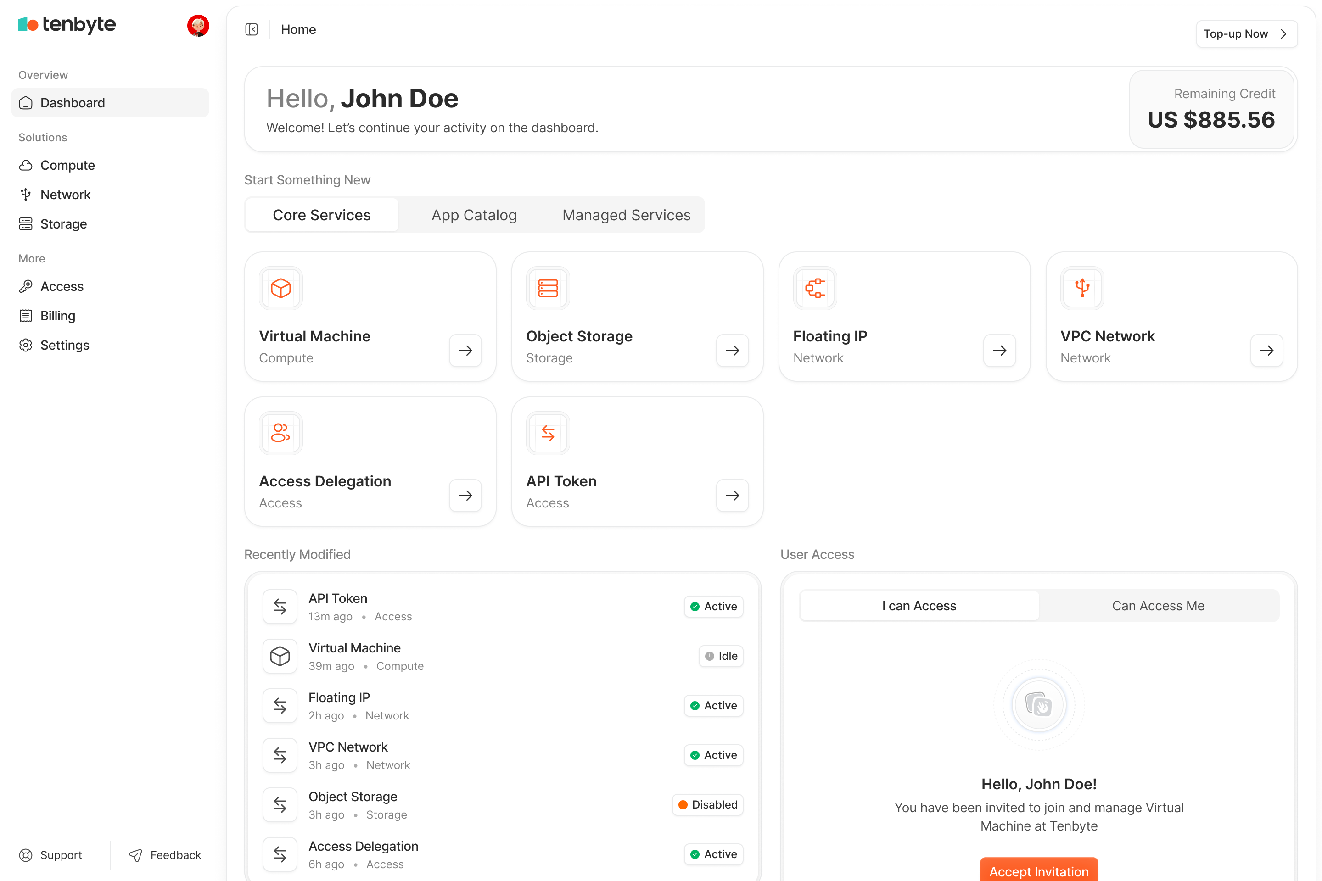The height and width of the screenshot is (881, 1322).
Task: Click the API Token arrows icon
Action: [548, 433]
